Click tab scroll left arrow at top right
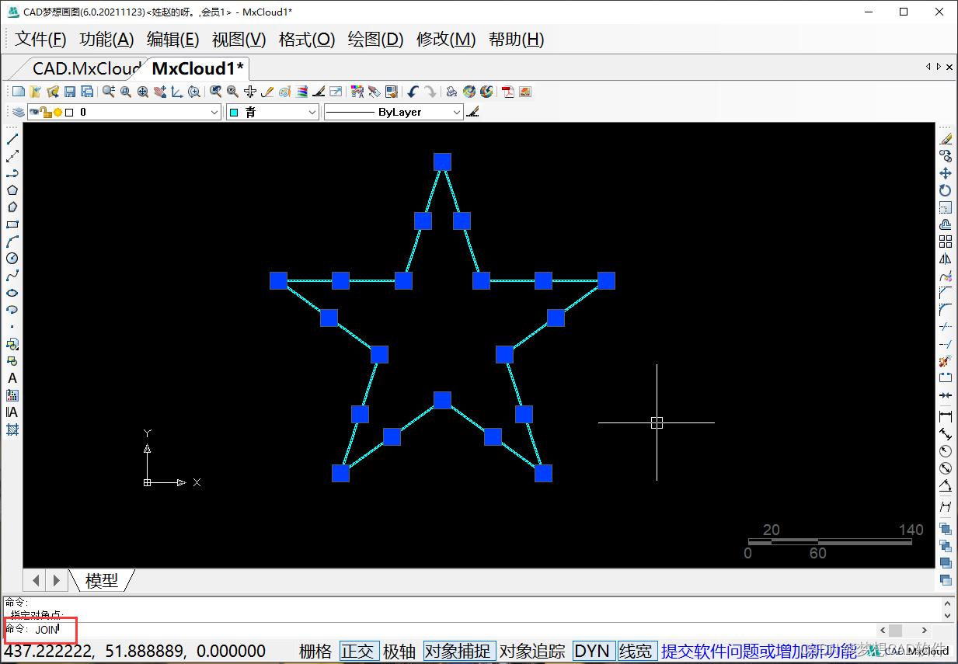This screenshot has width=958, height=664. 928,67
